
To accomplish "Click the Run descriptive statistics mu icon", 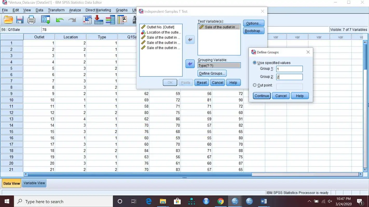I will [122, 20].
